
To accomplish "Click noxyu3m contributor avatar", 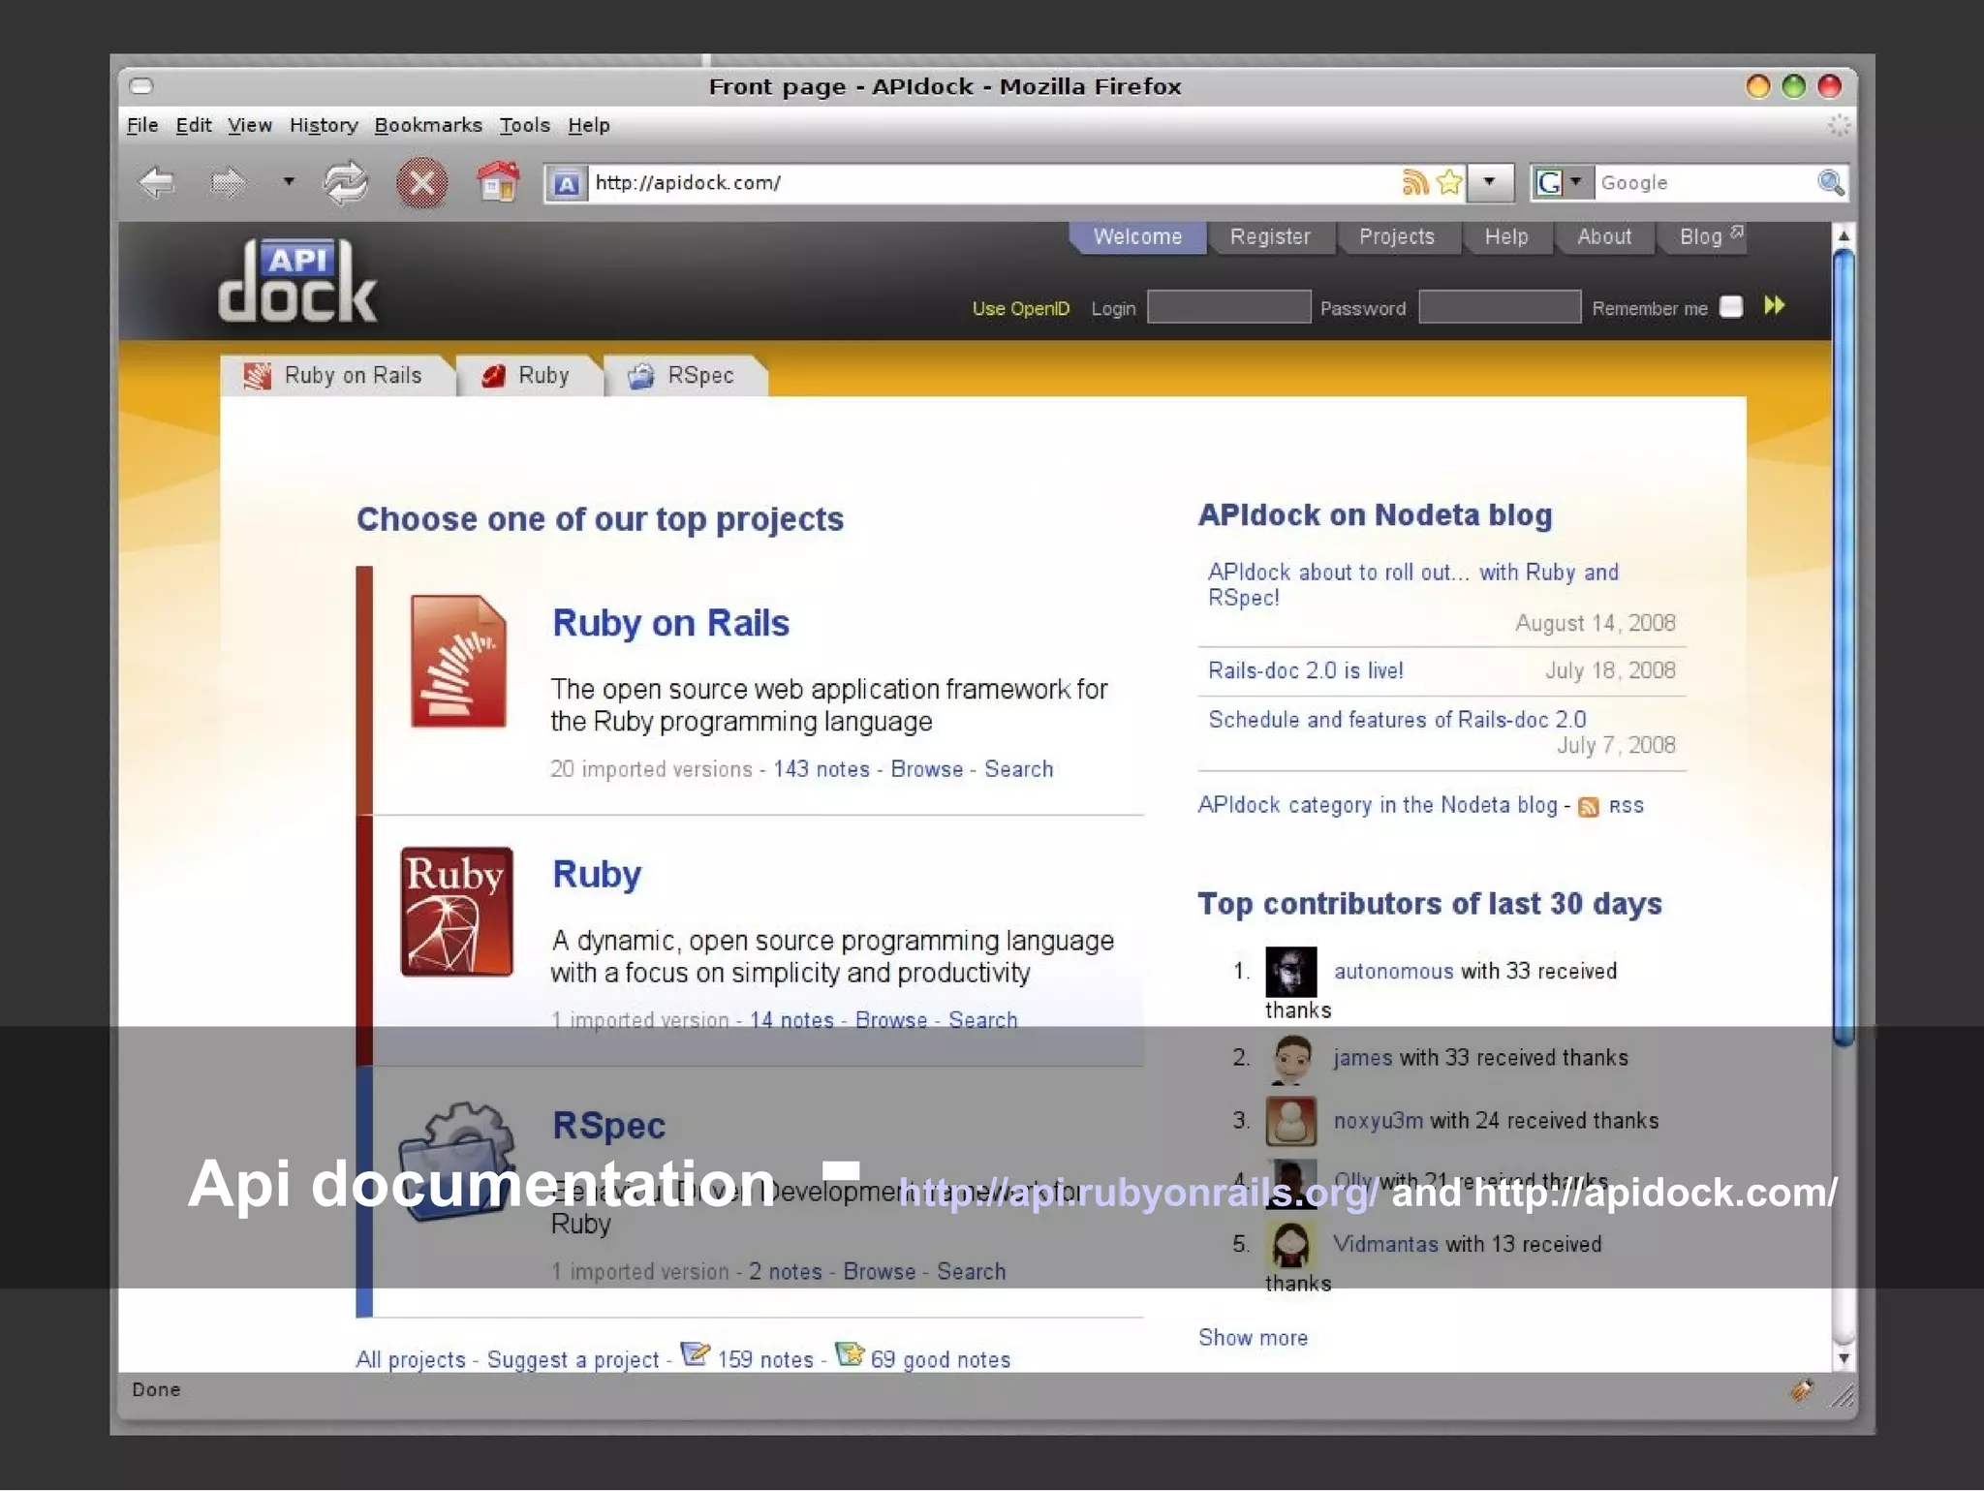I will tap(1291, 1121).
